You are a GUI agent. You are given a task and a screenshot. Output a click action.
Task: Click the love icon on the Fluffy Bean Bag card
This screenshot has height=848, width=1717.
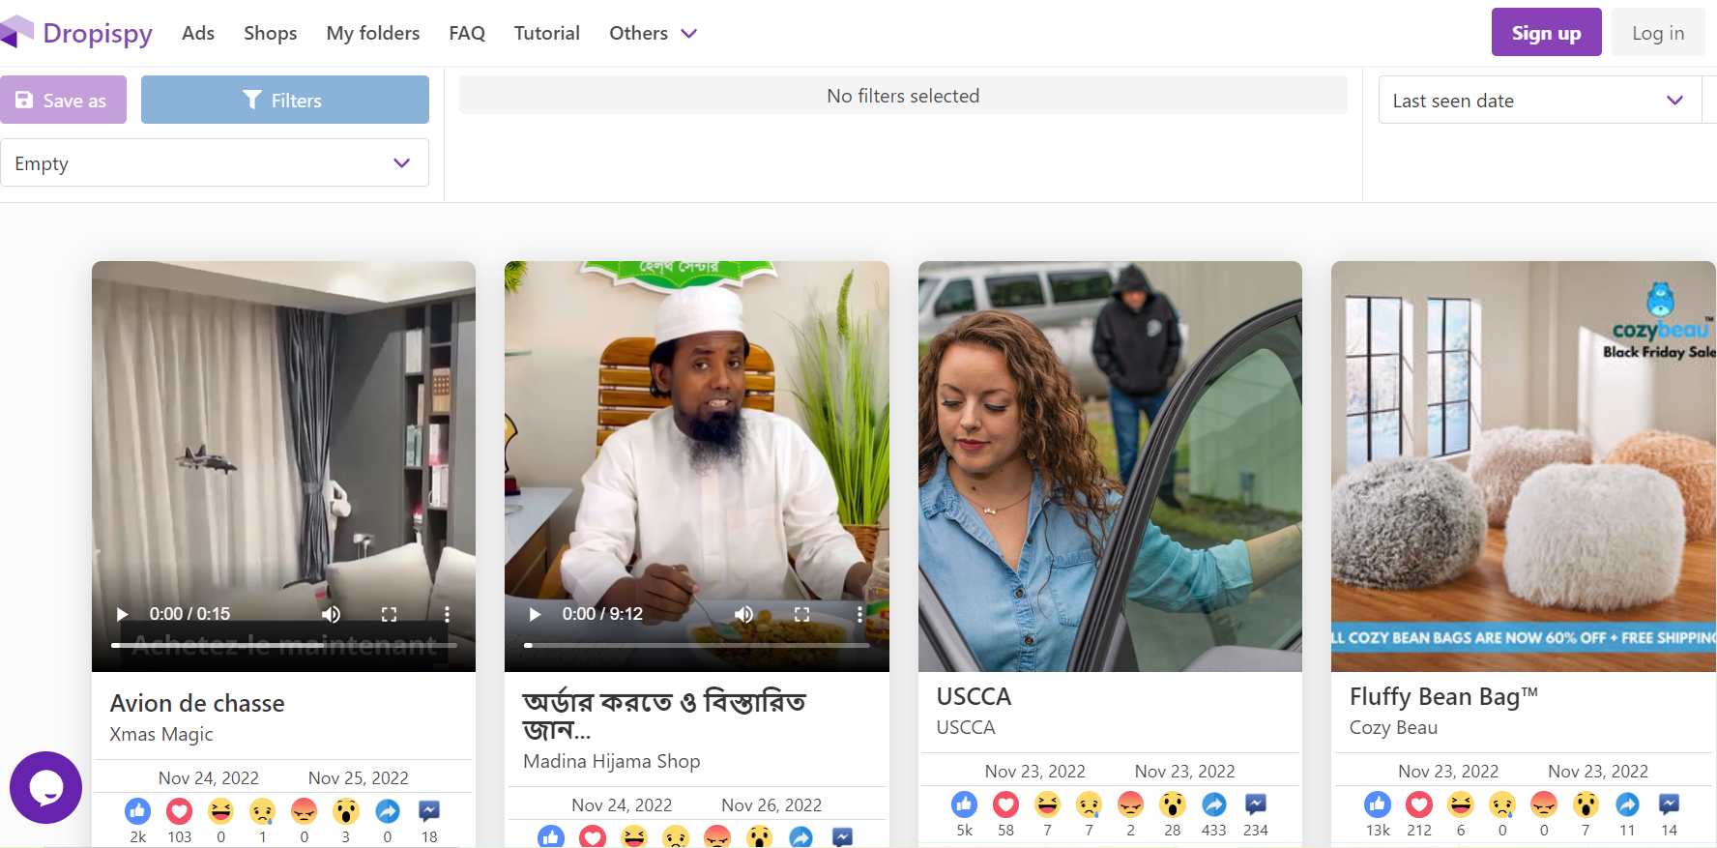[1419, 804]
